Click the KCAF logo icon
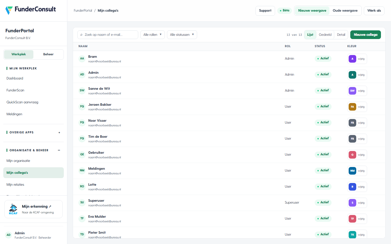391x244 pixels. click(13, 209)
